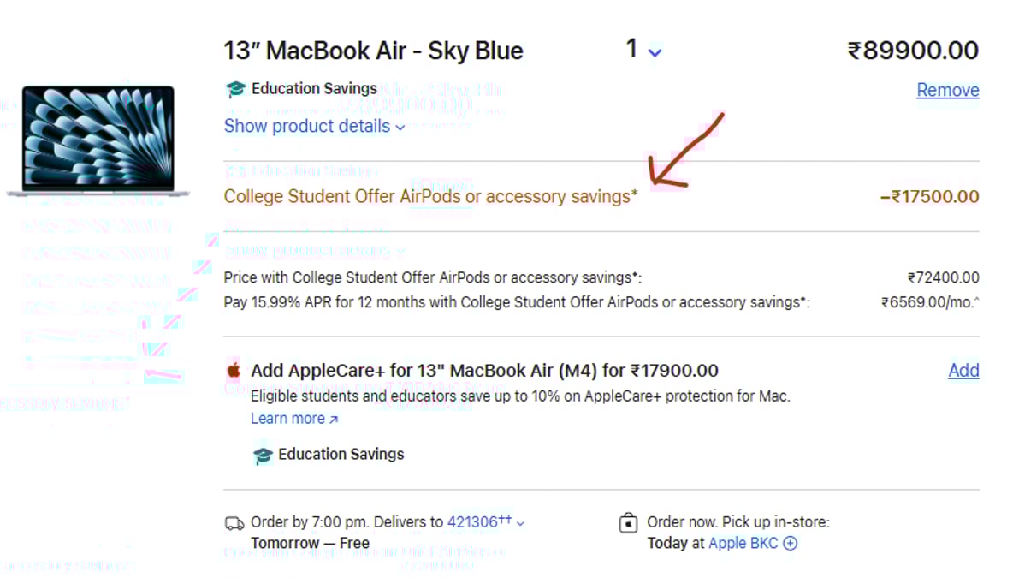Remove the MacBook Air from cart
Image resolution: width=1013 pixels, height=578 pixels.
[x=947, y=89]
